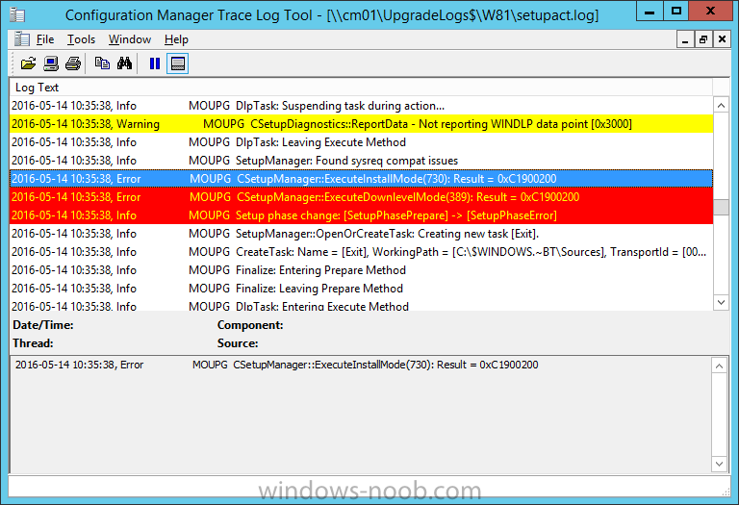
Task: Select the 'Setup phase change' SetupPhaseError row
Action: pyautogui.click(x=361, y=215)
